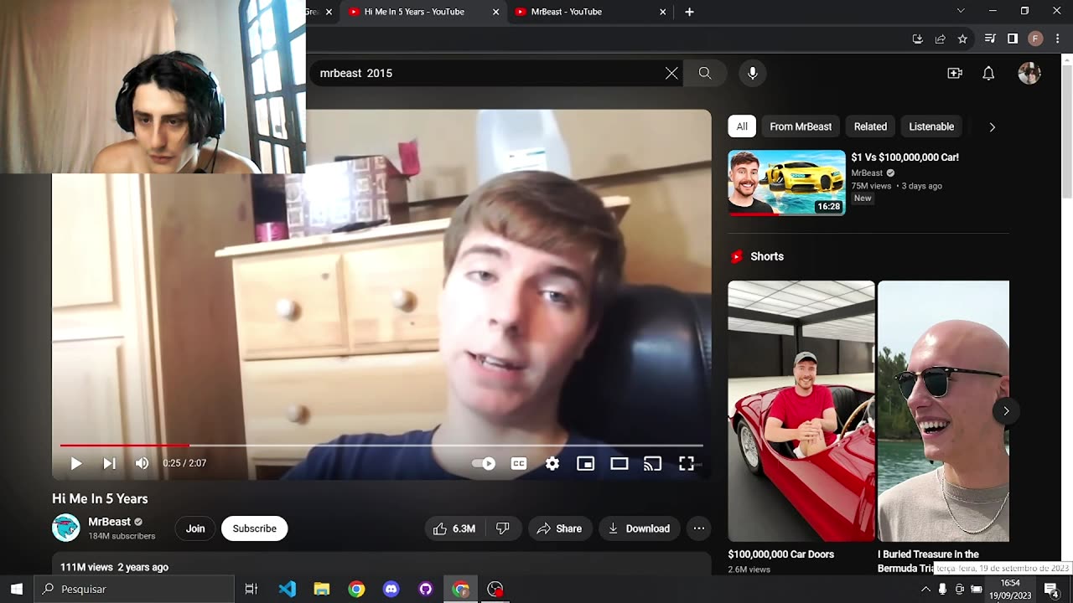1073x603 pixels.
Task: Open YouTube notifications bell
Action: pos(988,73)
